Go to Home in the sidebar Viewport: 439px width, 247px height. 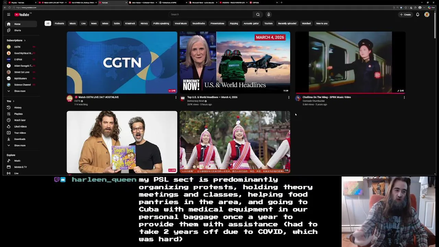[x=21, y=24]
